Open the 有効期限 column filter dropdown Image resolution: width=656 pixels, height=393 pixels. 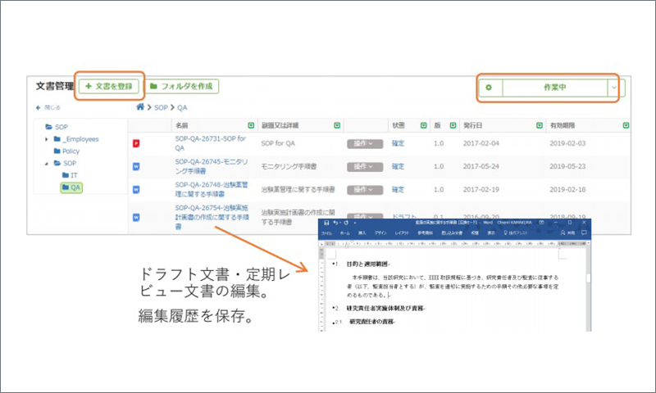coord(626,125)
